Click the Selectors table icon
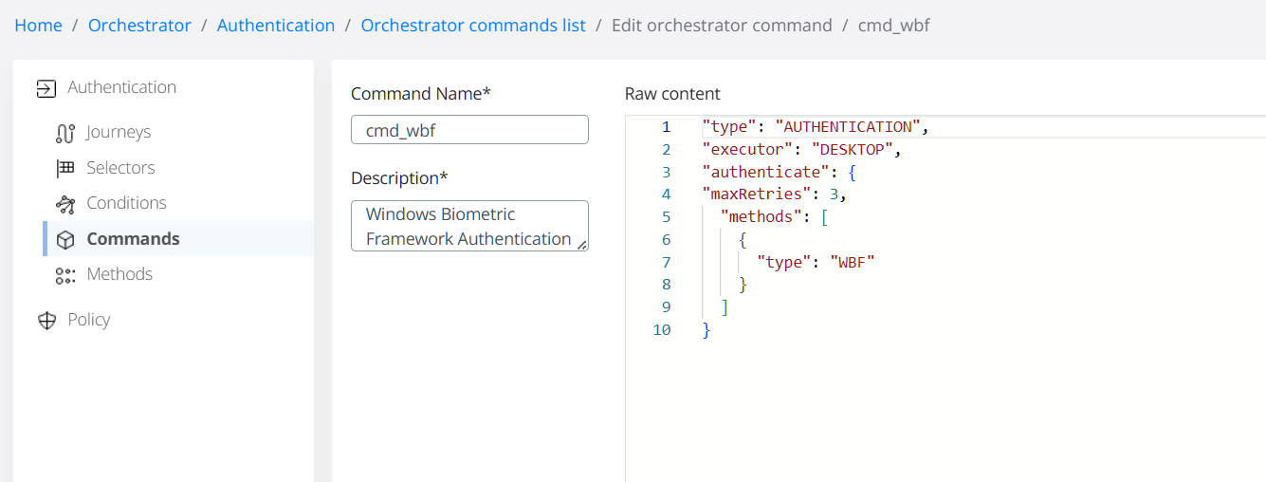1266x482 pixels. 65,168
